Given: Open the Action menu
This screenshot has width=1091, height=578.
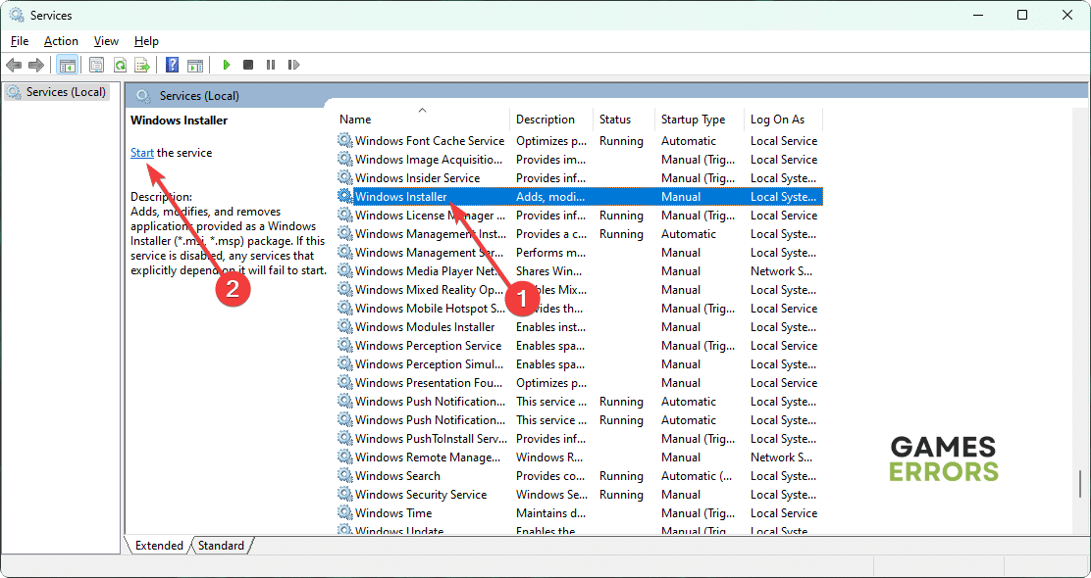Looking at the screenshot, I should 61,41.
